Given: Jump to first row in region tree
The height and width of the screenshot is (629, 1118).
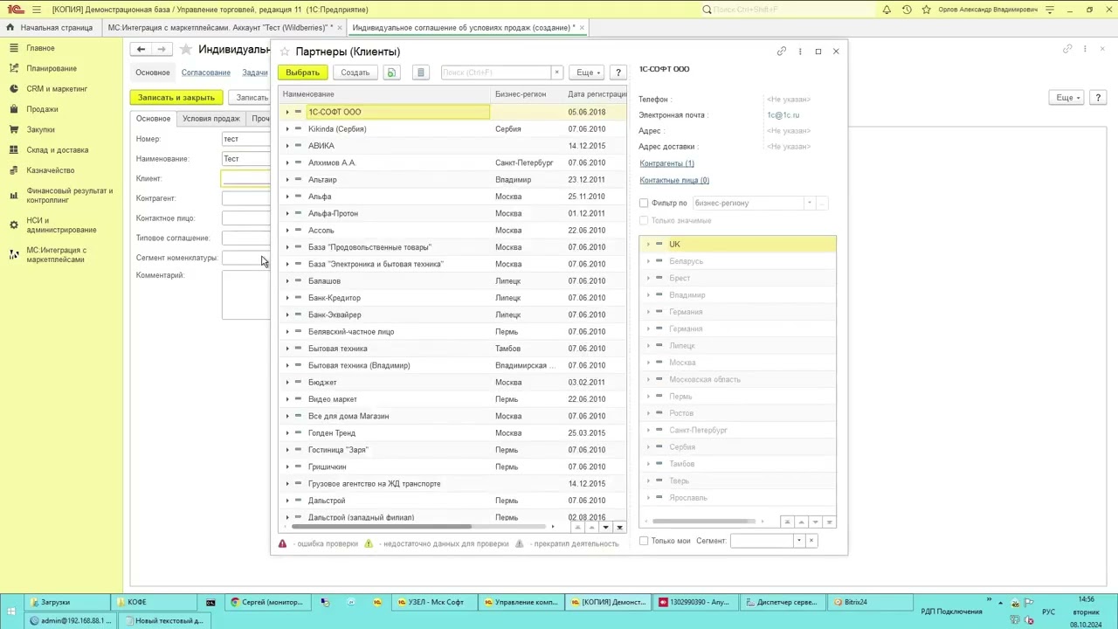Looking at the screenshot, I should 787,522.
